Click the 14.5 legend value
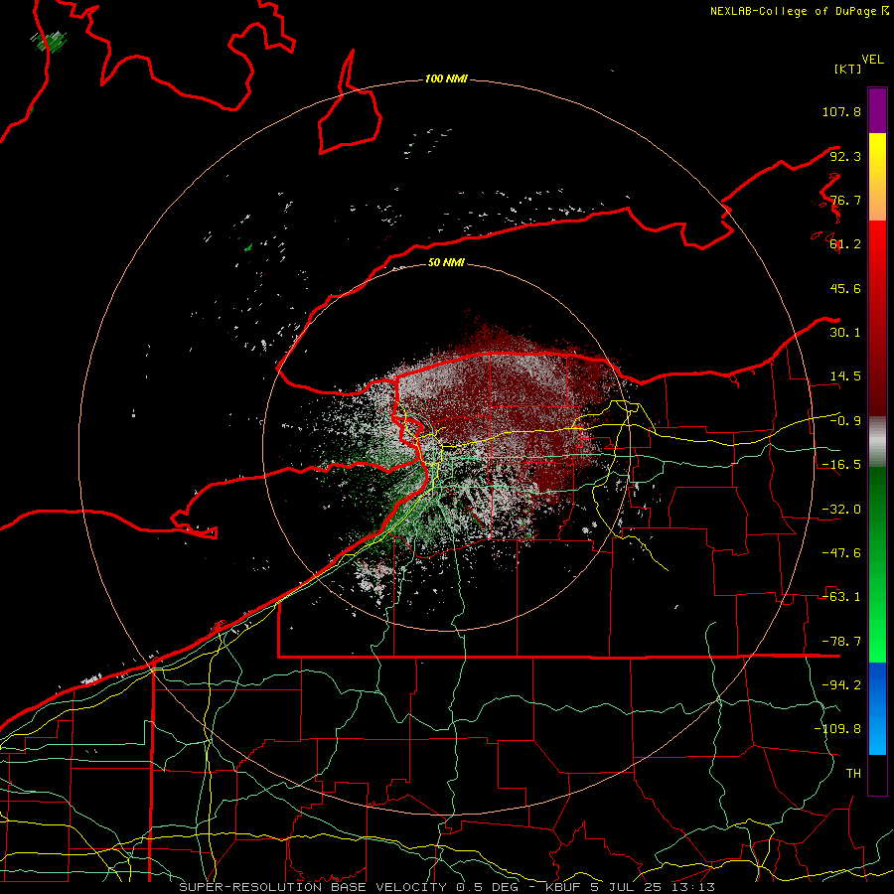Screen dimensions: 894x894 click(x=845, y=376)
